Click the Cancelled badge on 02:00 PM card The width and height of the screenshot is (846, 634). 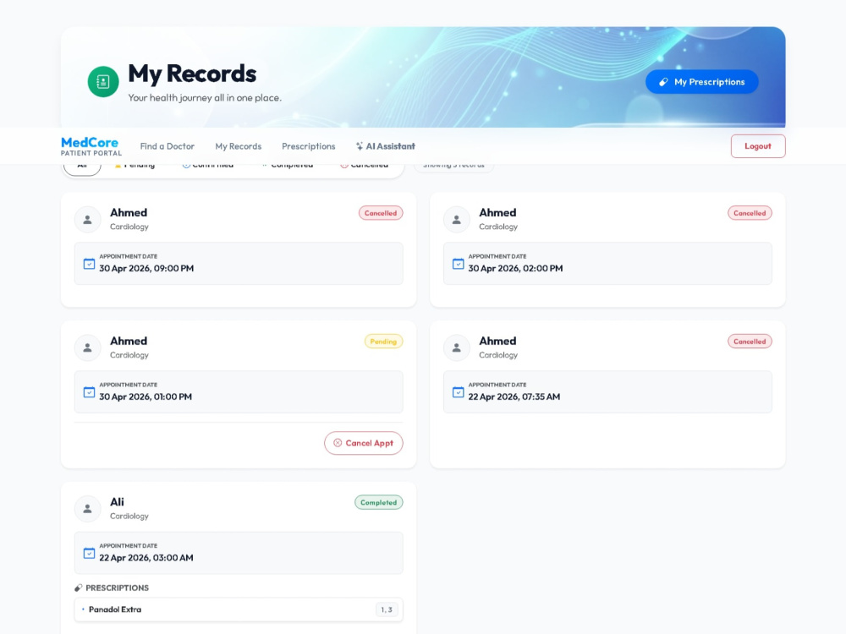(x=750, y=213)
